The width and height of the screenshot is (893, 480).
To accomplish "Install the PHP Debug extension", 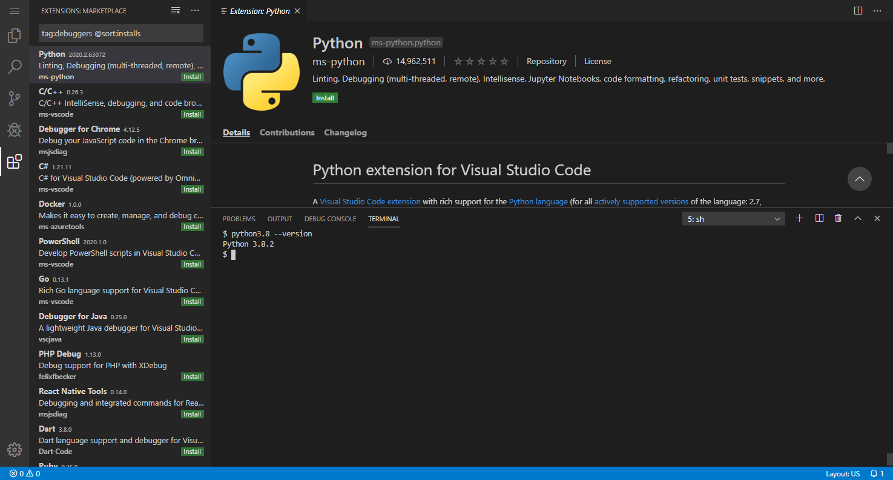I will tap(193, 377).
